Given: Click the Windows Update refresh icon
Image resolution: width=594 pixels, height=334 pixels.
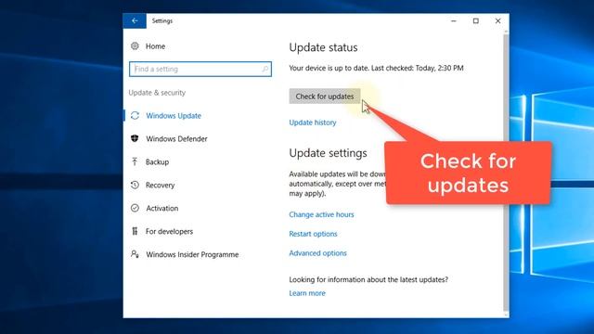Looking at the screenshot, I should tap(135, 115).
